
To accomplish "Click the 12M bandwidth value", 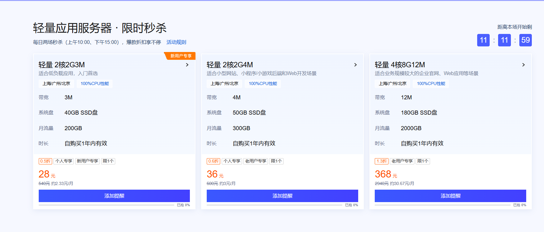I will [406, 97].
